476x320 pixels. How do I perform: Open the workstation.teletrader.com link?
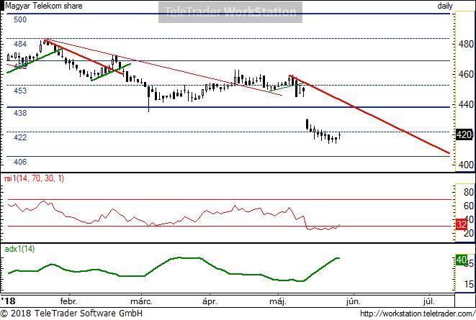418,314
